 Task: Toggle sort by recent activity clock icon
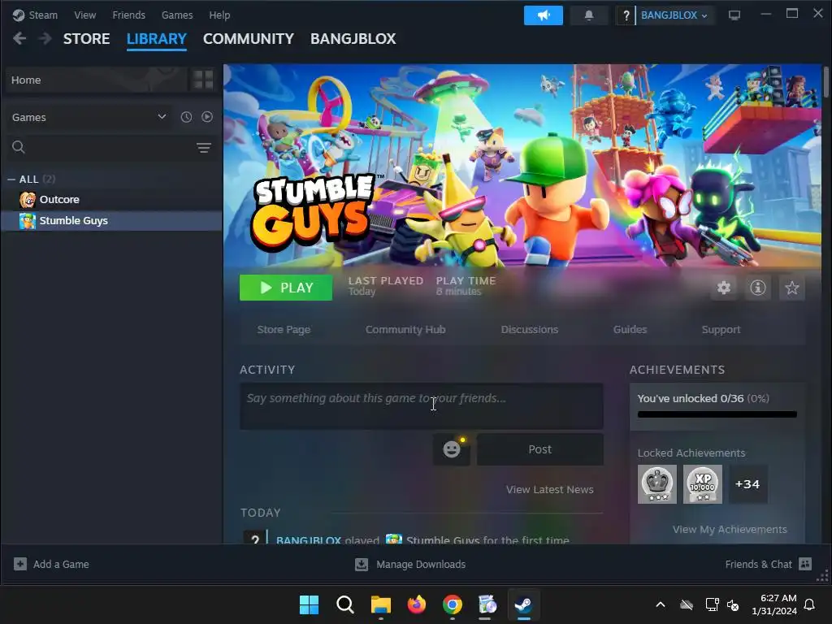pos(186,117)
